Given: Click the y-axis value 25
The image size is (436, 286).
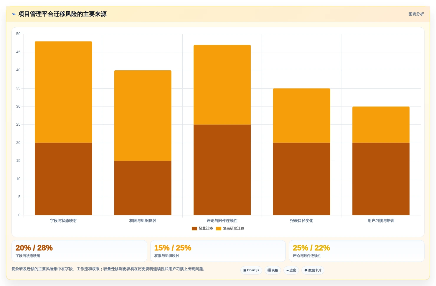Looking at the screenshot, I should pyautogui.click(x=18, y=124).
